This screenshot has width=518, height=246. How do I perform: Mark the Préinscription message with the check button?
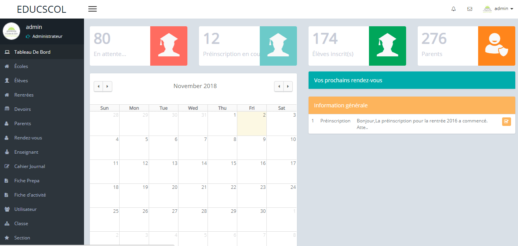[506, 121]
